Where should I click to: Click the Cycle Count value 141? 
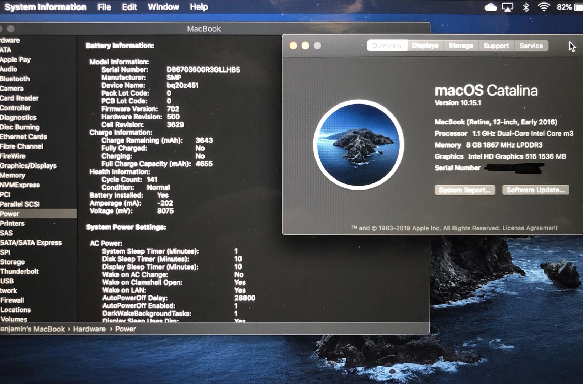point(152,180)
